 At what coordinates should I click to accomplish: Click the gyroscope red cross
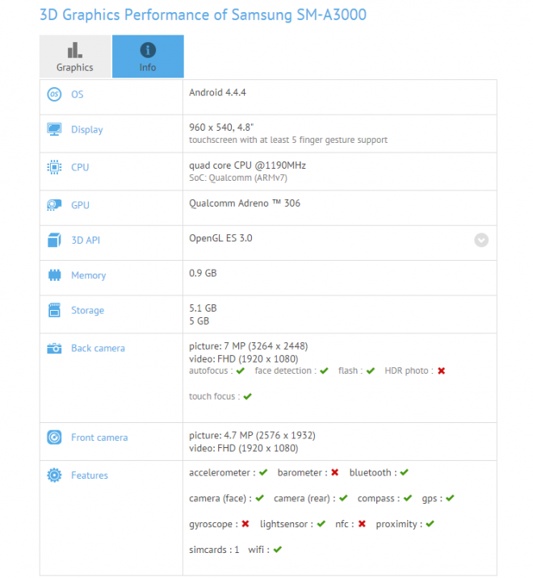246,524
